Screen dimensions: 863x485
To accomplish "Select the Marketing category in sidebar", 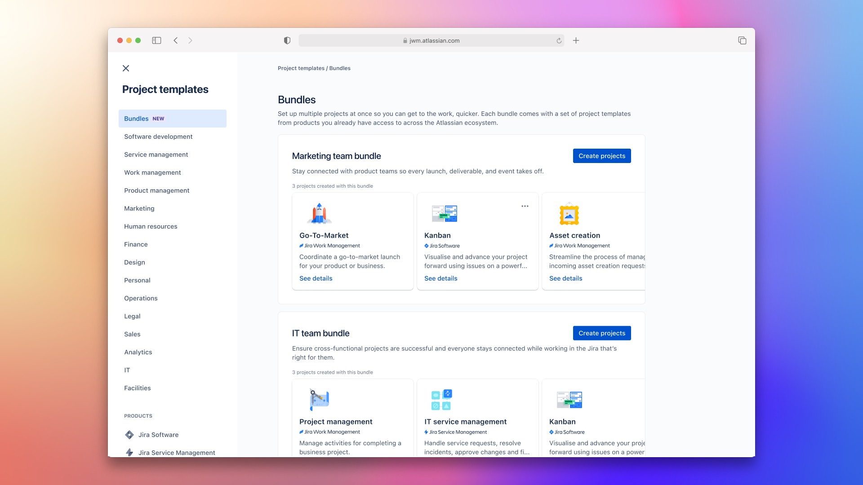I will click(x=139, y=208).
